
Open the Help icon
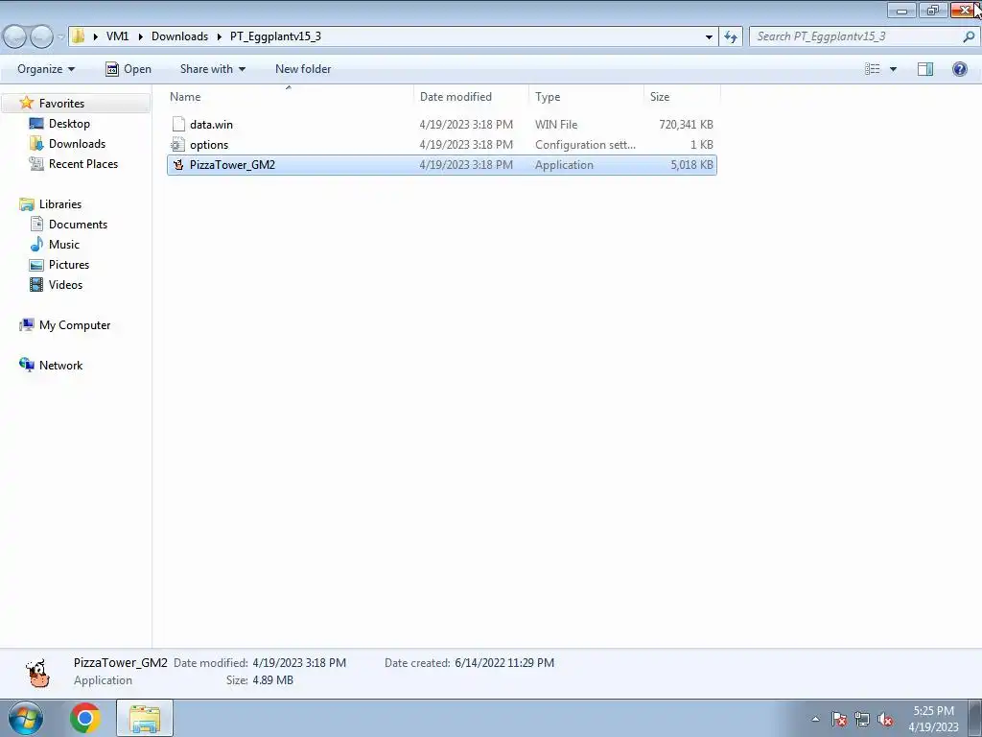coord(959,69)
